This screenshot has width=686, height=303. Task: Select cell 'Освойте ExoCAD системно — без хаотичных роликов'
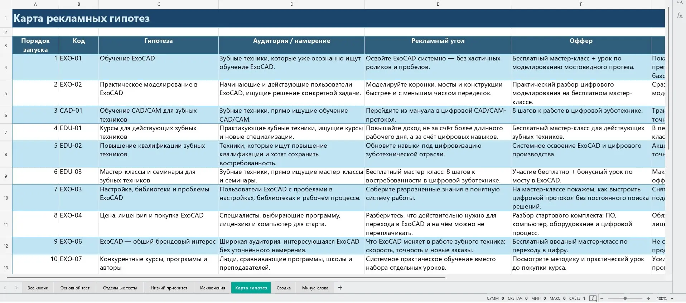click(x=438, y=67)
